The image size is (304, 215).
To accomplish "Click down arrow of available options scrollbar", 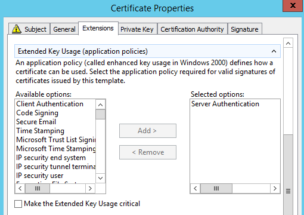I will [x=101, y=178].
